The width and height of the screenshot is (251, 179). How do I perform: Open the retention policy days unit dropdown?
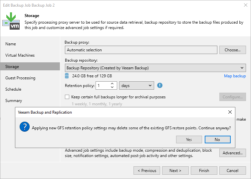tap(136, 86)
